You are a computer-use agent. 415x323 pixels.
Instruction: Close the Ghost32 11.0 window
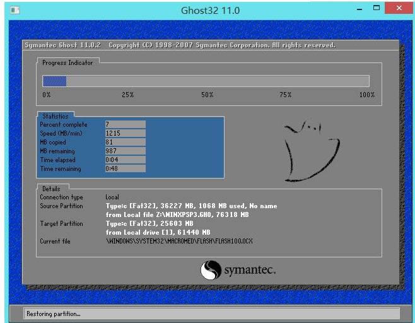(399, 9)
